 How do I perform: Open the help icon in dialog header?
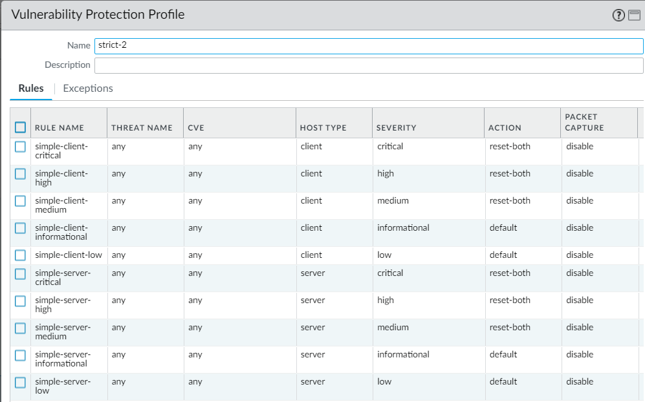click(618, 16)
